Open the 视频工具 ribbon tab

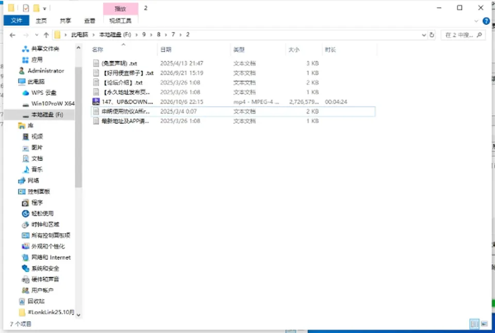pyautogui.click(x=120, y=21)
